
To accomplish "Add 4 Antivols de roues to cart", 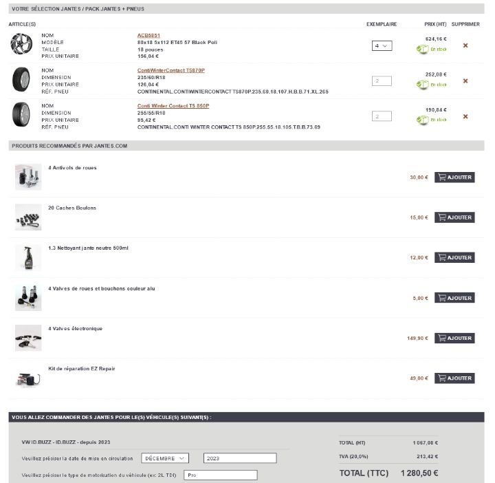I will point(454,177).
